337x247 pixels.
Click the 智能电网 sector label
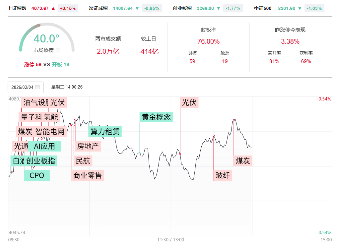coord(50,132)
